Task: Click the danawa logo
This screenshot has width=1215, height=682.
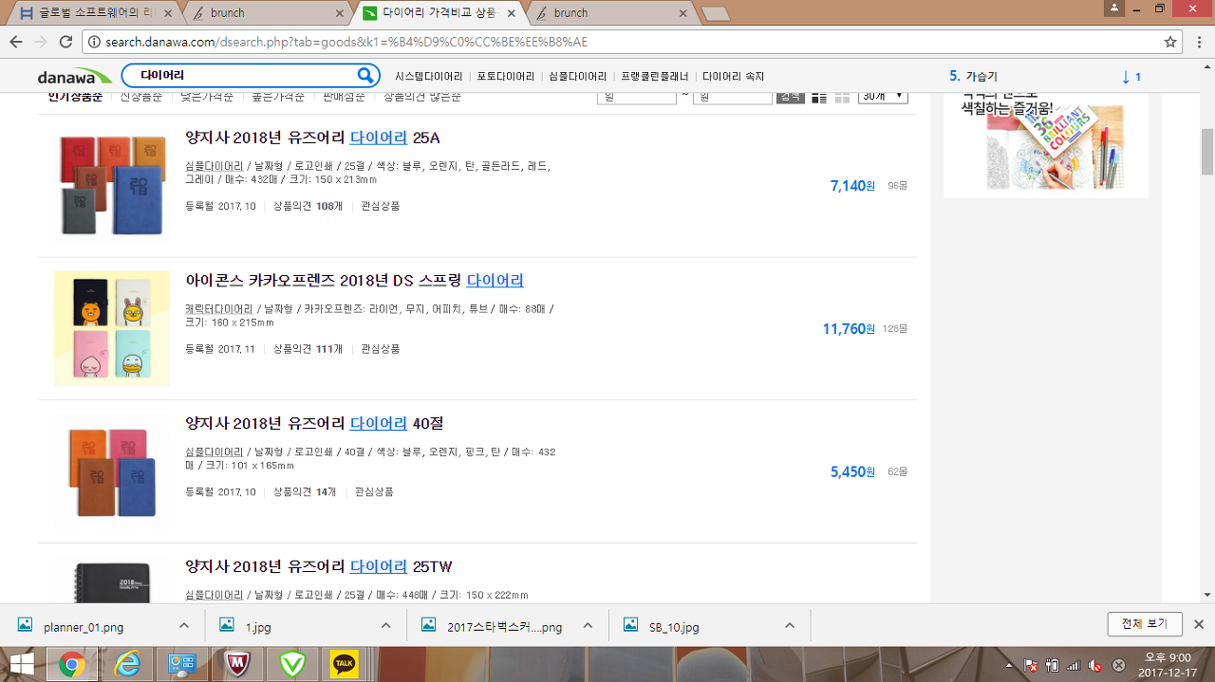Action: click(74, 77)
